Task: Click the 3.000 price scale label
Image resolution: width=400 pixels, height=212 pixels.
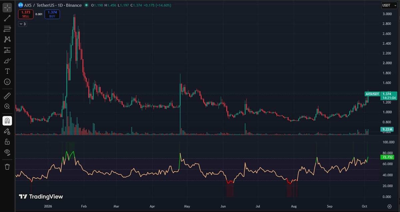Action: tap(387, 14)
